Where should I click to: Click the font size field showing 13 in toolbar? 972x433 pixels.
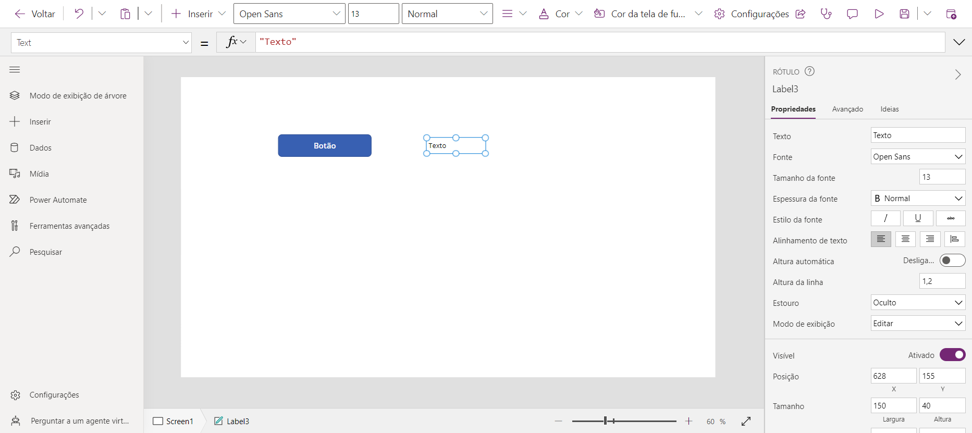(373, 14)
